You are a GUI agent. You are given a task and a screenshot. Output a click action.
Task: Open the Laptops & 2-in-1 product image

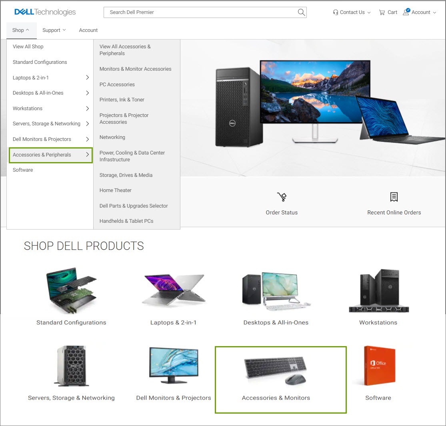(174, 290)
